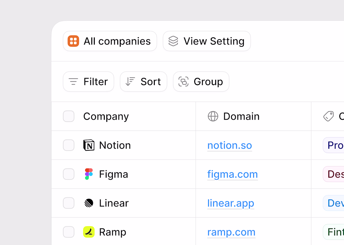Check the Ramp row checkbox

click(69, 232)
